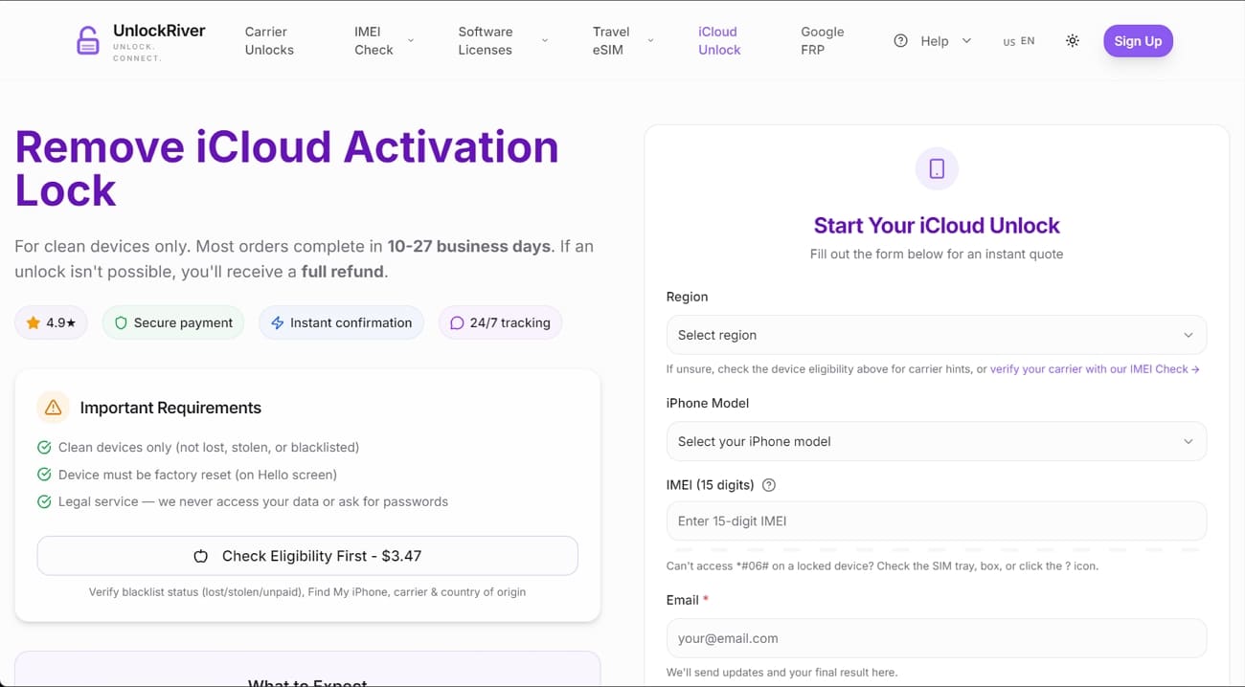Go to the Carrier Unlocks nav item
Viewport: 1245px width, 687px height.
tap(268, 40)
